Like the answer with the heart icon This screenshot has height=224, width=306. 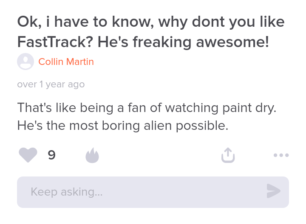[28, 155]
